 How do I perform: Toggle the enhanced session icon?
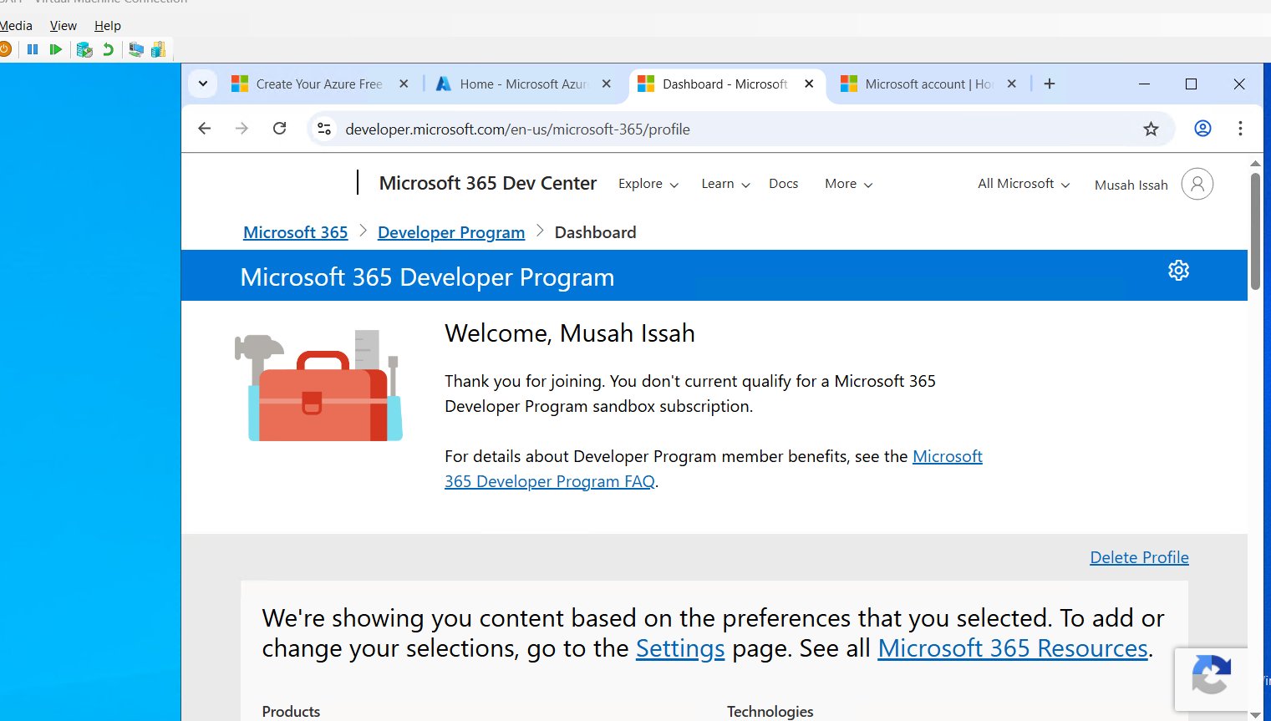(135, 50)
